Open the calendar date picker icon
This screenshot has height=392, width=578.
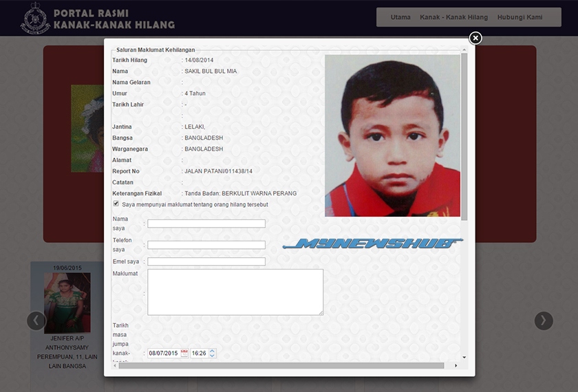pos(184,353)
